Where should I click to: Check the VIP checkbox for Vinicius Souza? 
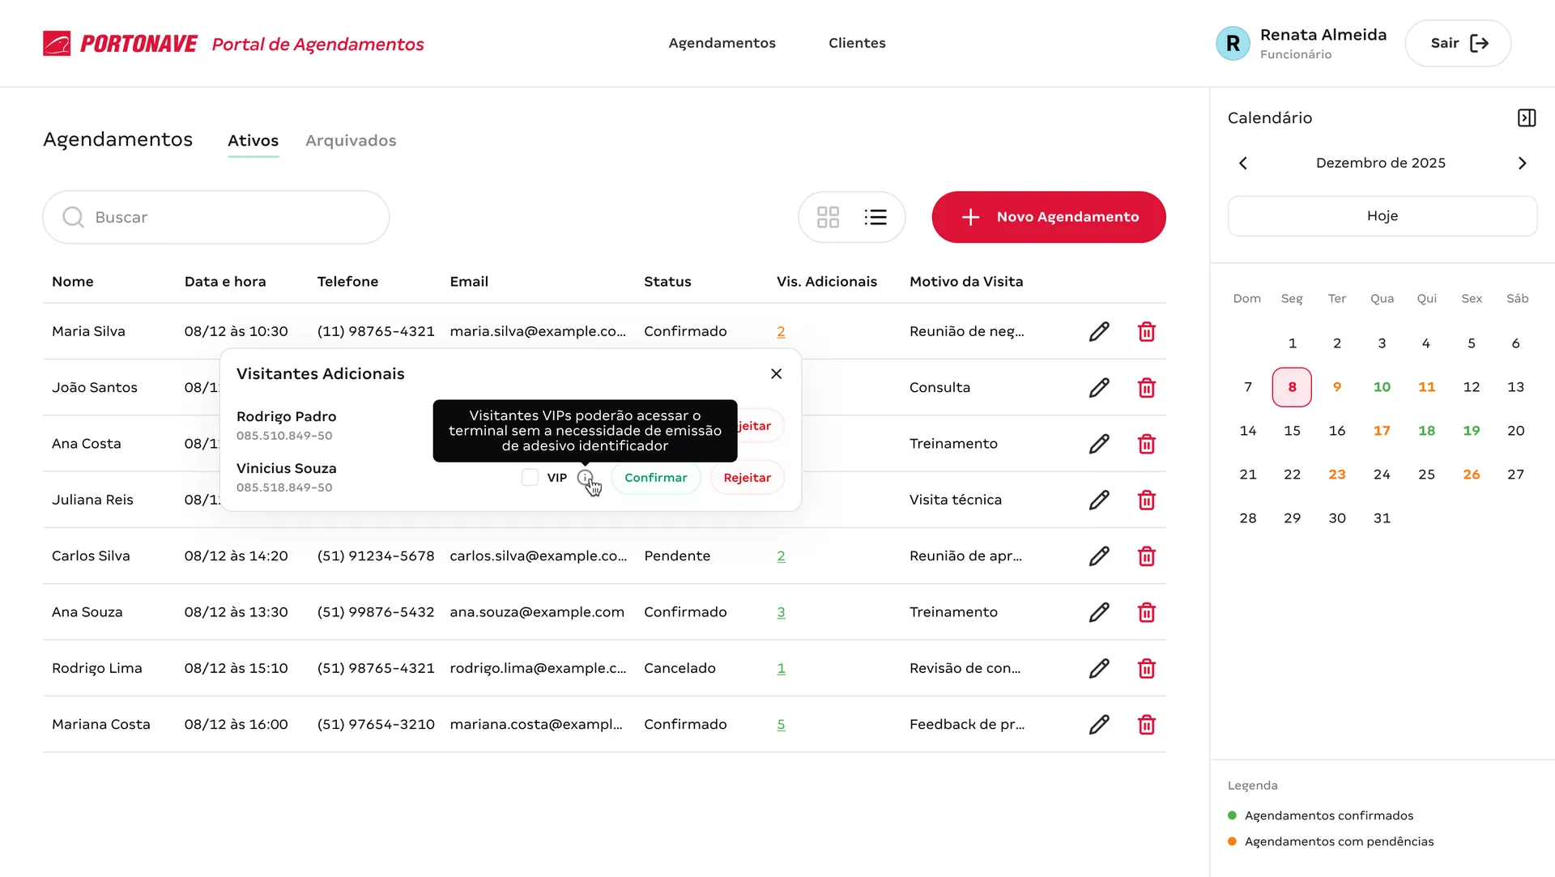tap(530, 478)
